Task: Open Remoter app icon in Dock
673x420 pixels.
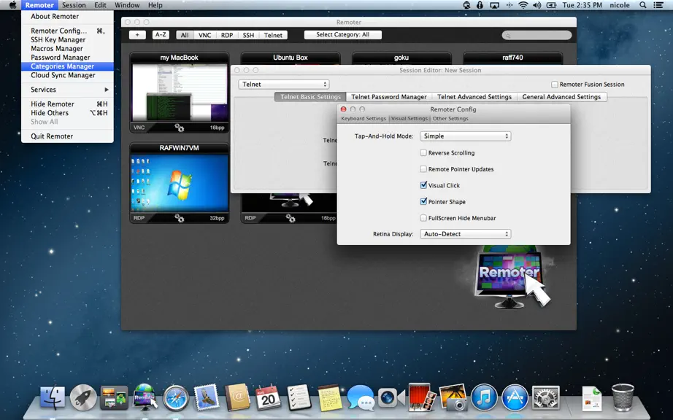Action: click(145, 397)
